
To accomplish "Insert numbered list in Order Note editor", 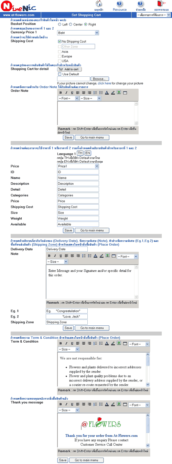I will [95, 93].
